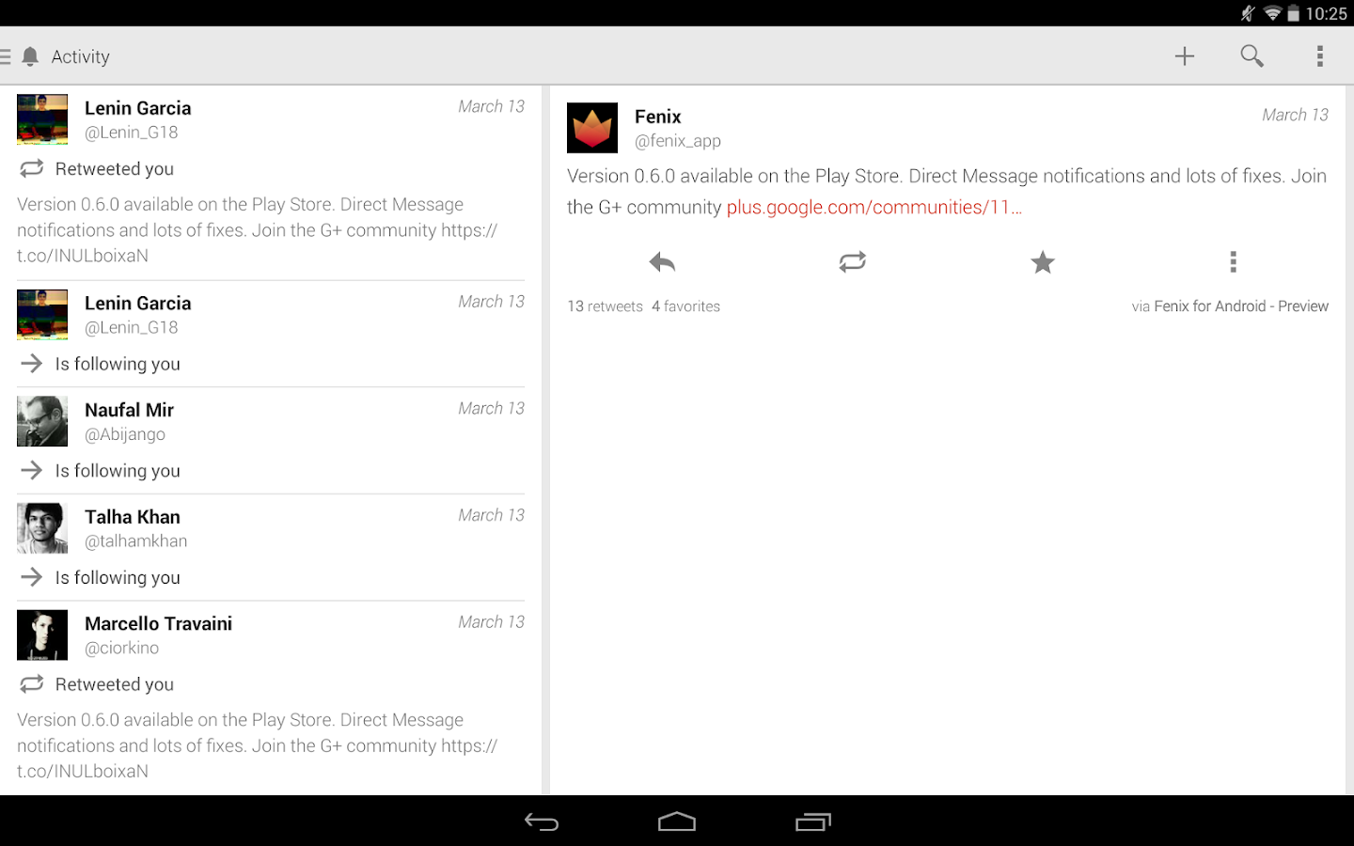Reply to the Fenix tweet
The width and height of the screenshot is (1354, 846).
coord(662,262)
